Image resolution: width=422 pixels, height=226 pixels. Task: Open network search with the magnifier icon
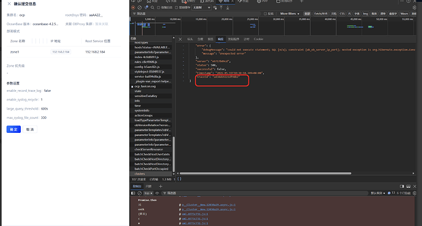point(153,7)
